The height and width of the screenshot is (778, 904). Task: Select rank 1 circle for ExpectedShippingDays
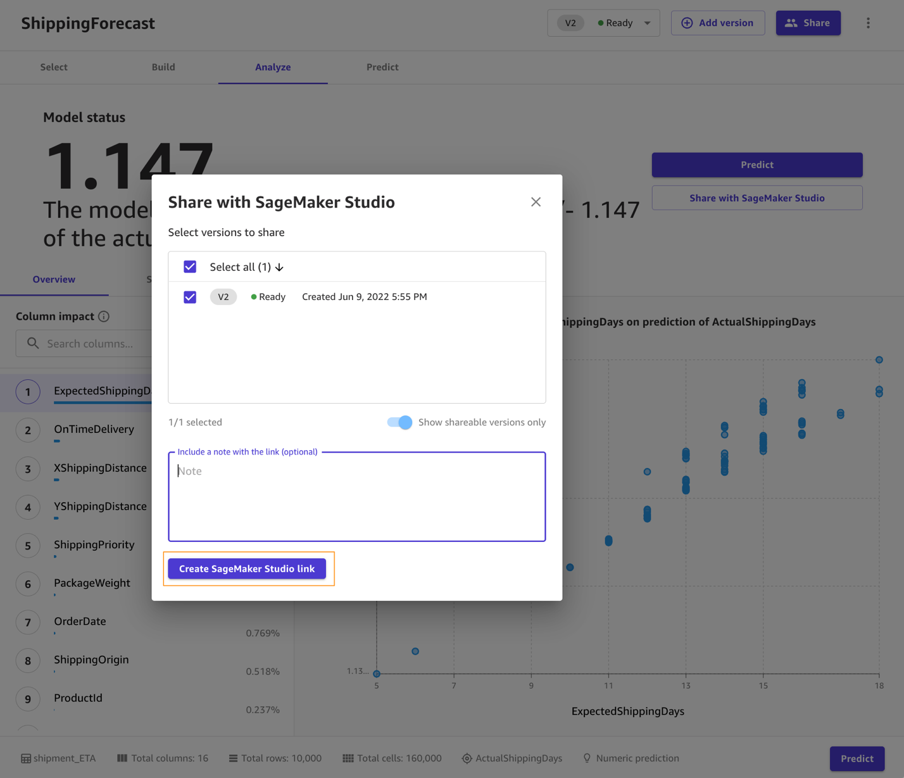point(28,392)
